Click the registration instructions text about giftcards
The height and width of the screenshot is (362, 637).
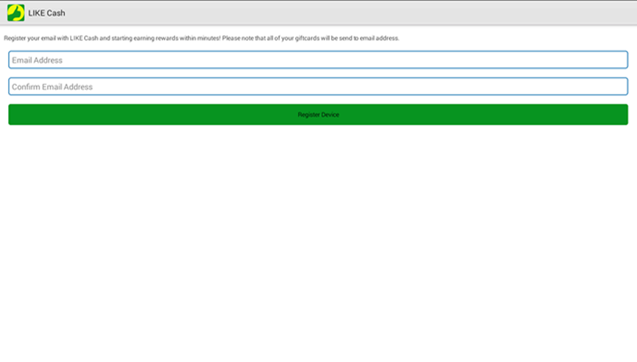[202, 38]
